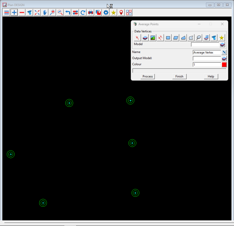Click the zoom in magnifier icon
Viewport: 234px width, 226px height.
pyautogui.click(x=52, y=12)
